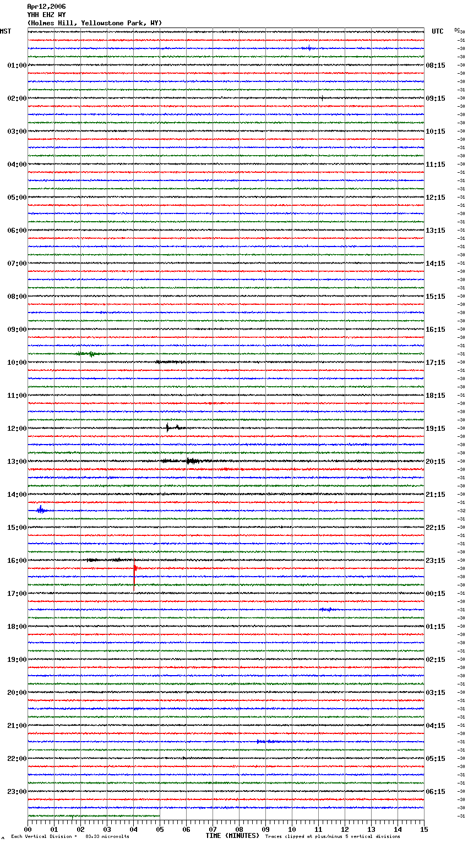Click the UTC label "08:15"

pos(436,65)
